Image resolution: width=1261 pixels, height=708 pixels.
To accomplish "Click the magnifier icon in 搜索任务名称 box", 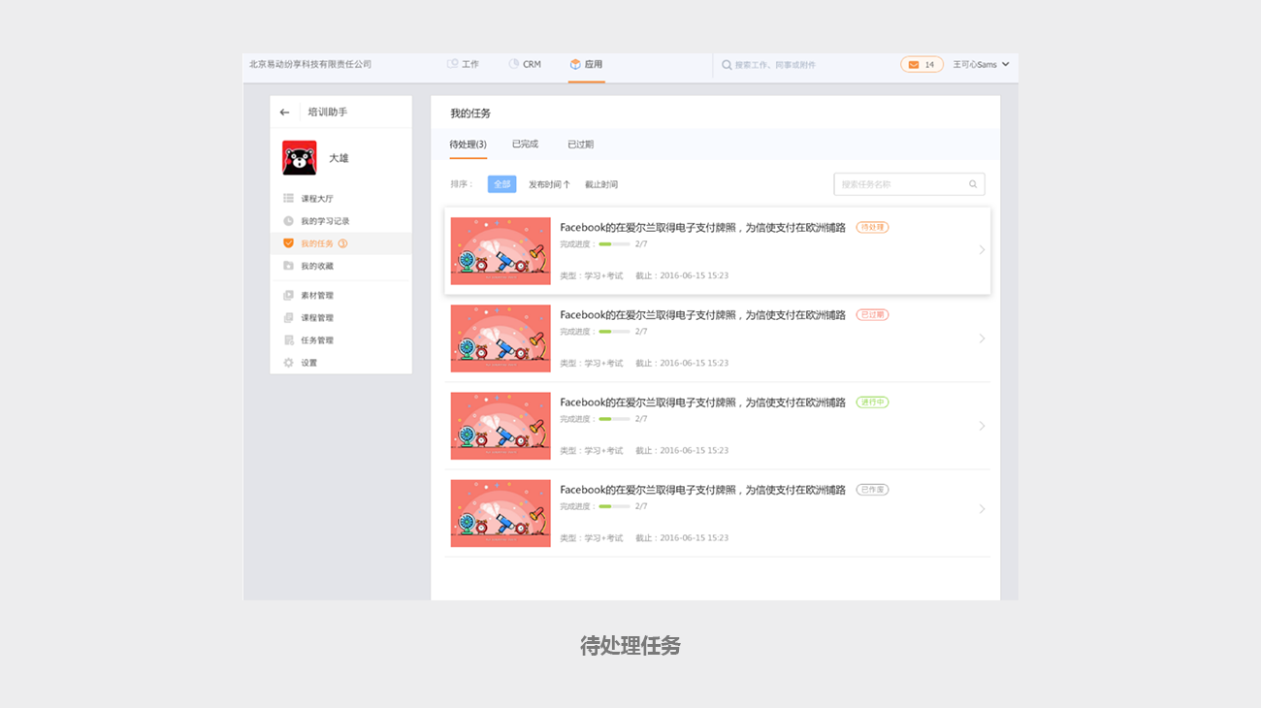I will point(973,184).
